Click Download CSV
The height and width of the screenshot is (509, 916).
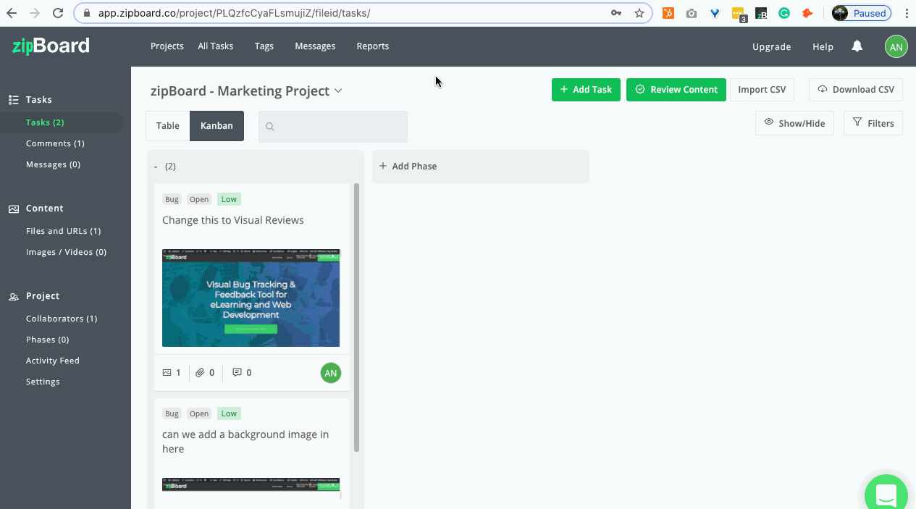(x=856, y=90)
